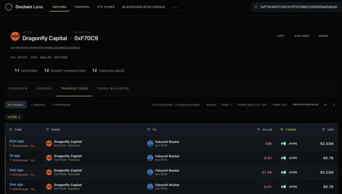Viewport: 342px width, 194px height.
Task: Click the FROM column filter icon
Action: 47,130
